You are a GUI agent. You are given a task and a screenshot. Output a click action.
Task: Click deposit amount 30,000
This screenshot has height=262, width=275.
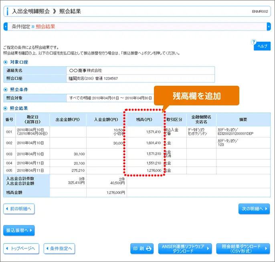(x=119, y=143)
